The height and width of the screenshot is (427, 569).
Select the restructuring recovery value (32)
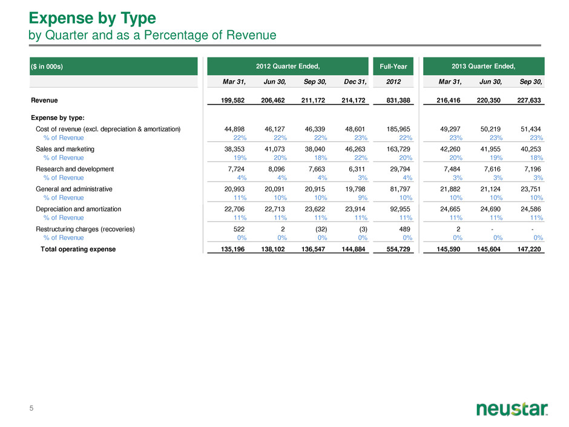321,229
